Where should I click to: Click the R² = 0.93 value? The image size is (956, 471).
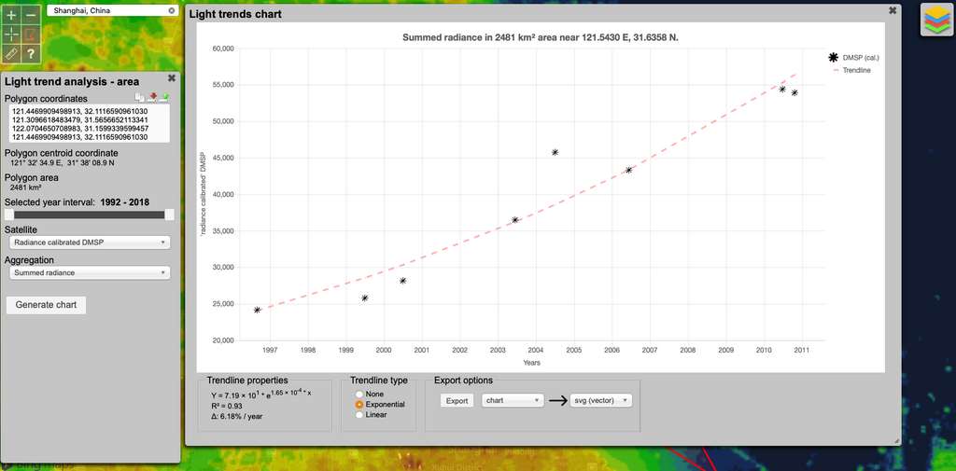(227, 405)
